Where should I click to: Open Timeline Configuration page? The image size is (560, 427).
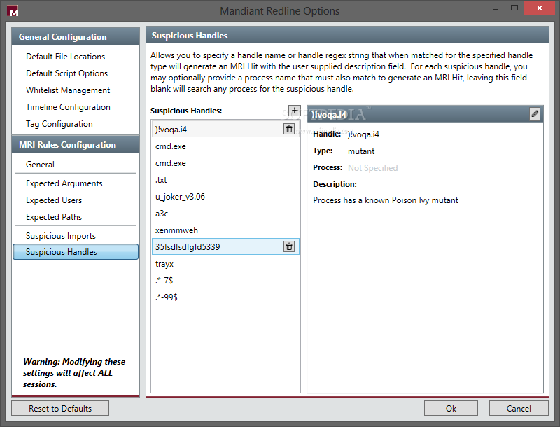68,106
